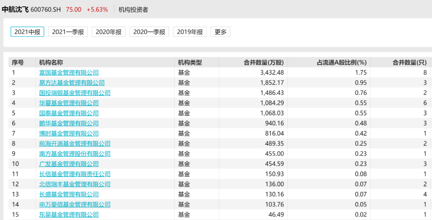The width and height of the screenshot is (432, 220).
Task: Open 鹏华基金管理有限公司 link
Action: click(x=69, y=123)
